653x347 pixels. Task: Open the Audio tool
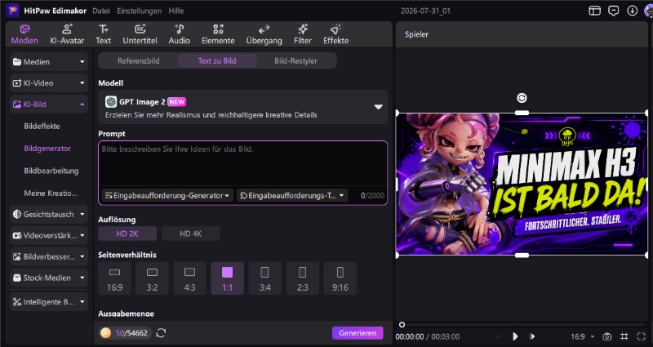pyautogui.click(x=180, y=34)
